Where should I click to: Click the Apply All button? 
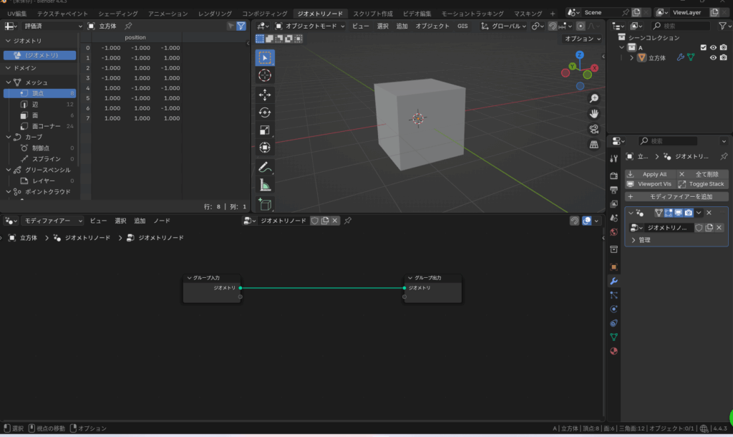click(x=650, y=174)
